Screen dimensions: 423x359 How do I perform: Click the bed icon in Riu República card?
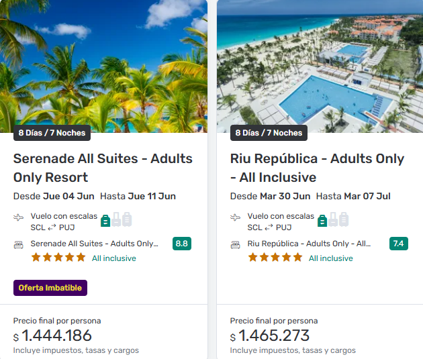(236, 244)
